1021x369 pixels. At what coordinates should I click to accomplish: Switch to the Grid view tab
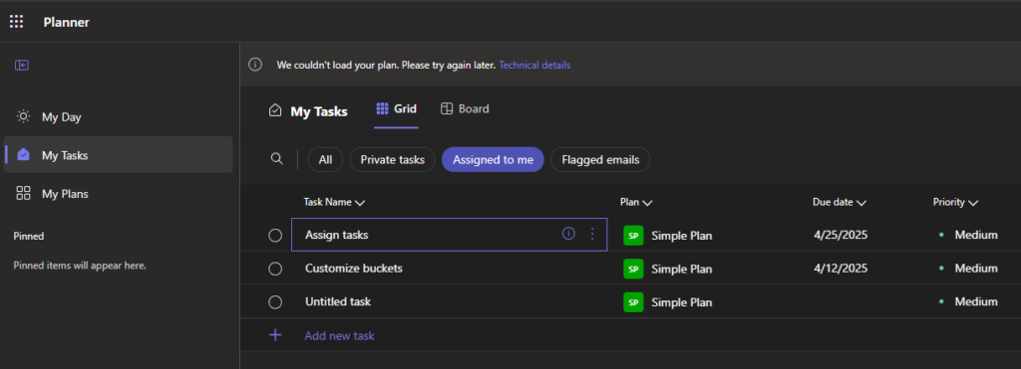397,109
